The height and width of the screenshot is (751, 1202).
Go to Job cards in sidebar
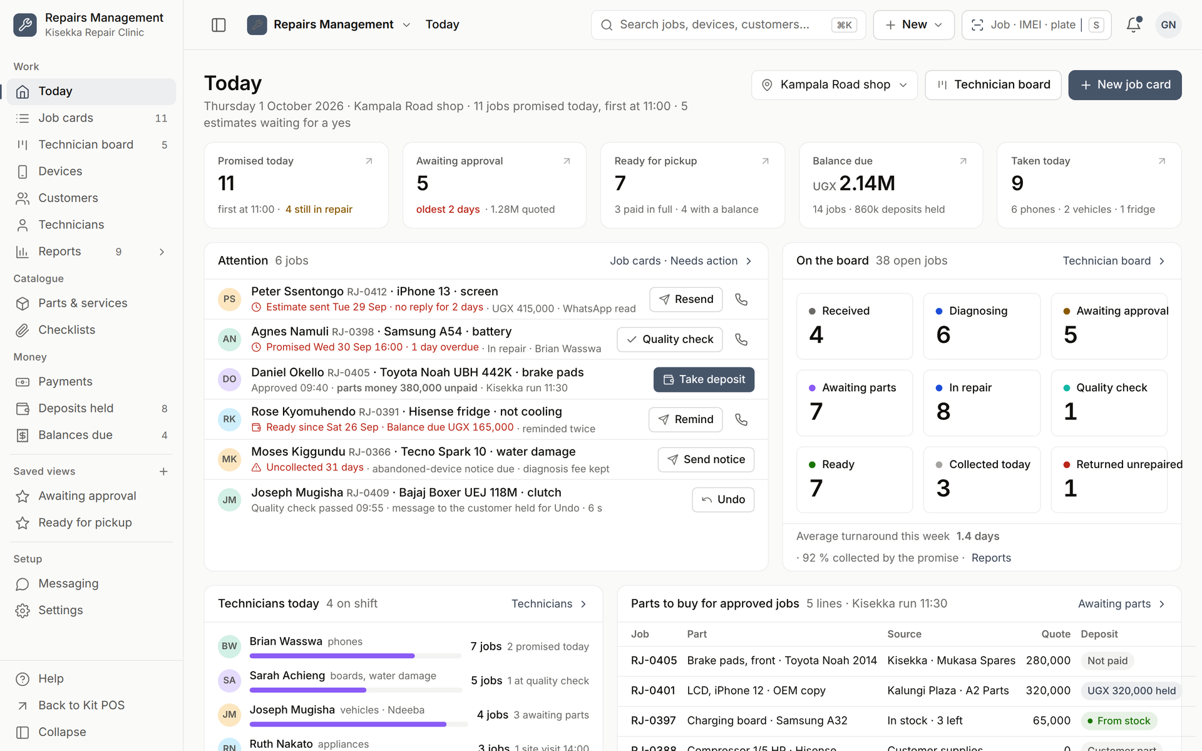[91, 118]
